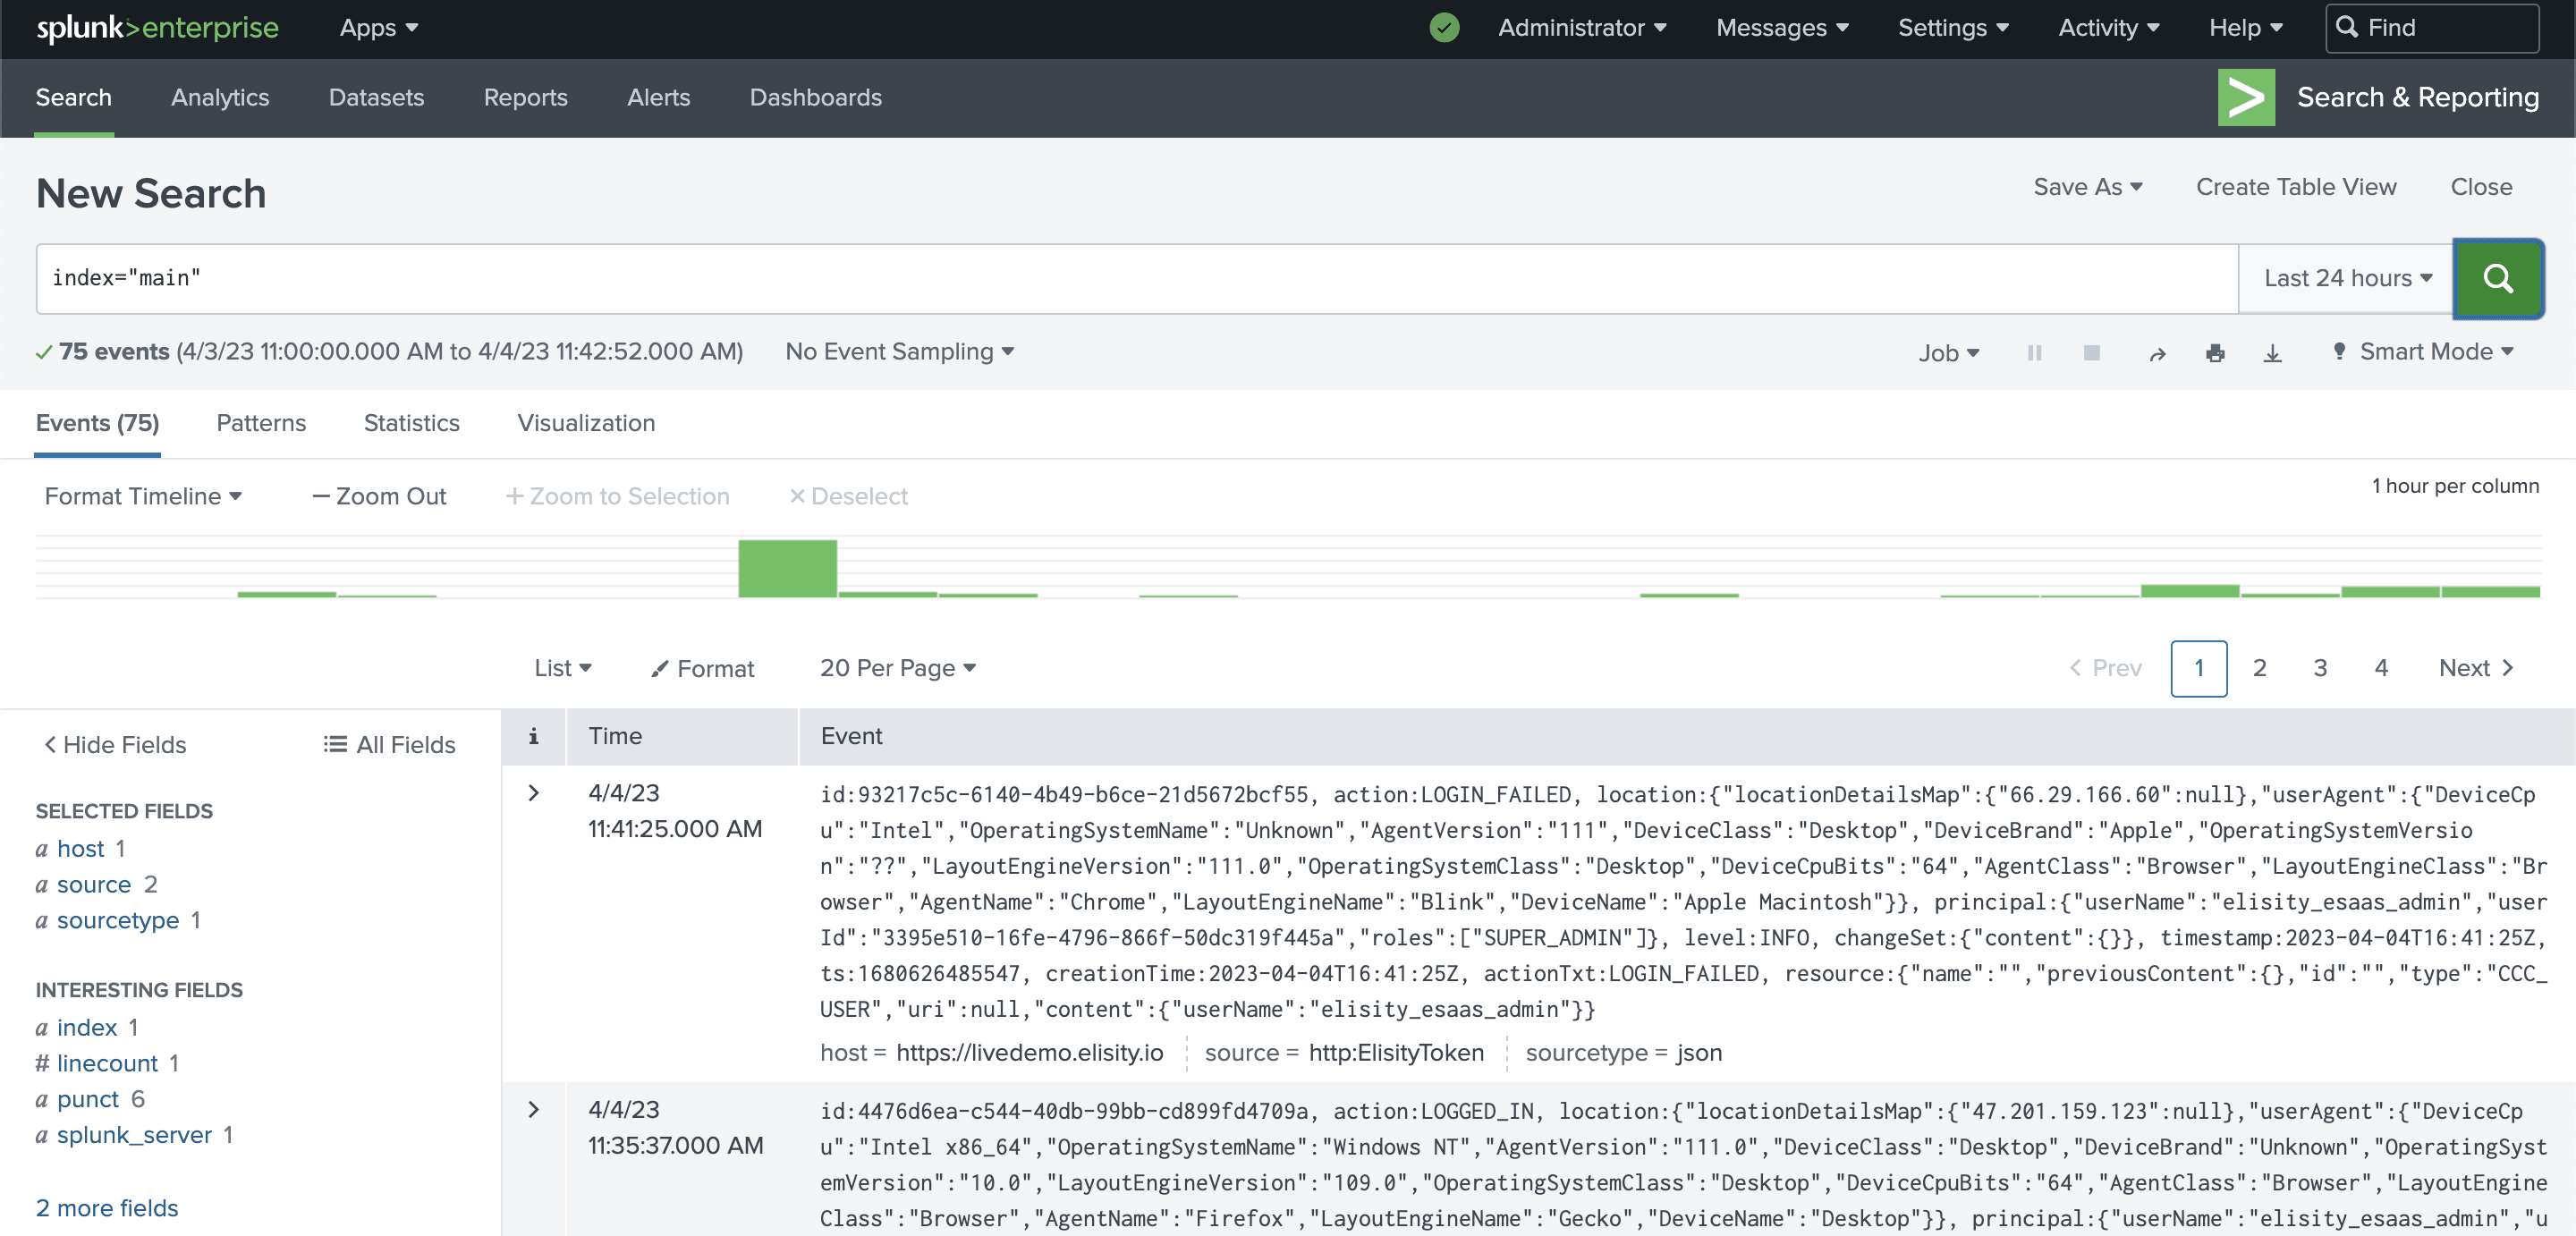Print search results via printer icon

click(x=2215, y=353)
